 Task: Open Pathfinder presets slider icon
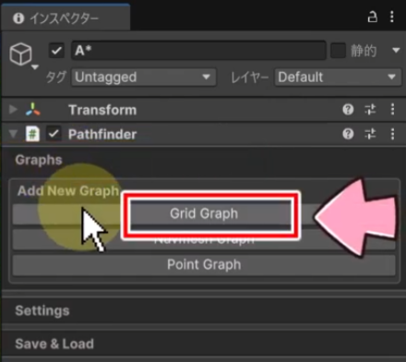(x=370, y=134)
